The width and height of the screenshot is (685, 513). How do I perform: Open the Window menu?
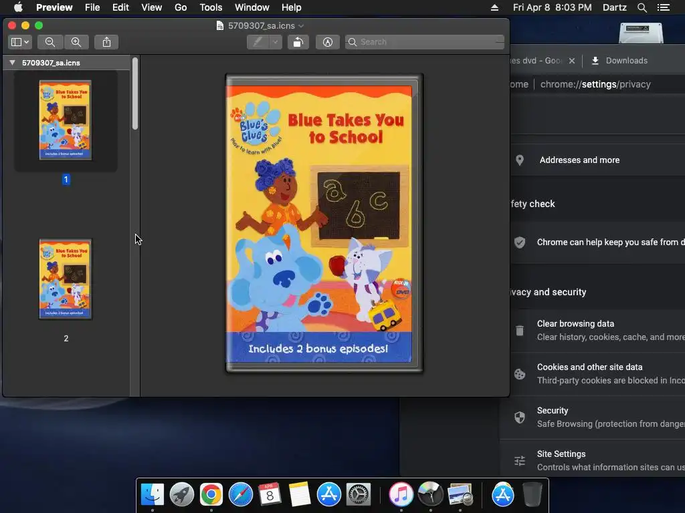252,7
